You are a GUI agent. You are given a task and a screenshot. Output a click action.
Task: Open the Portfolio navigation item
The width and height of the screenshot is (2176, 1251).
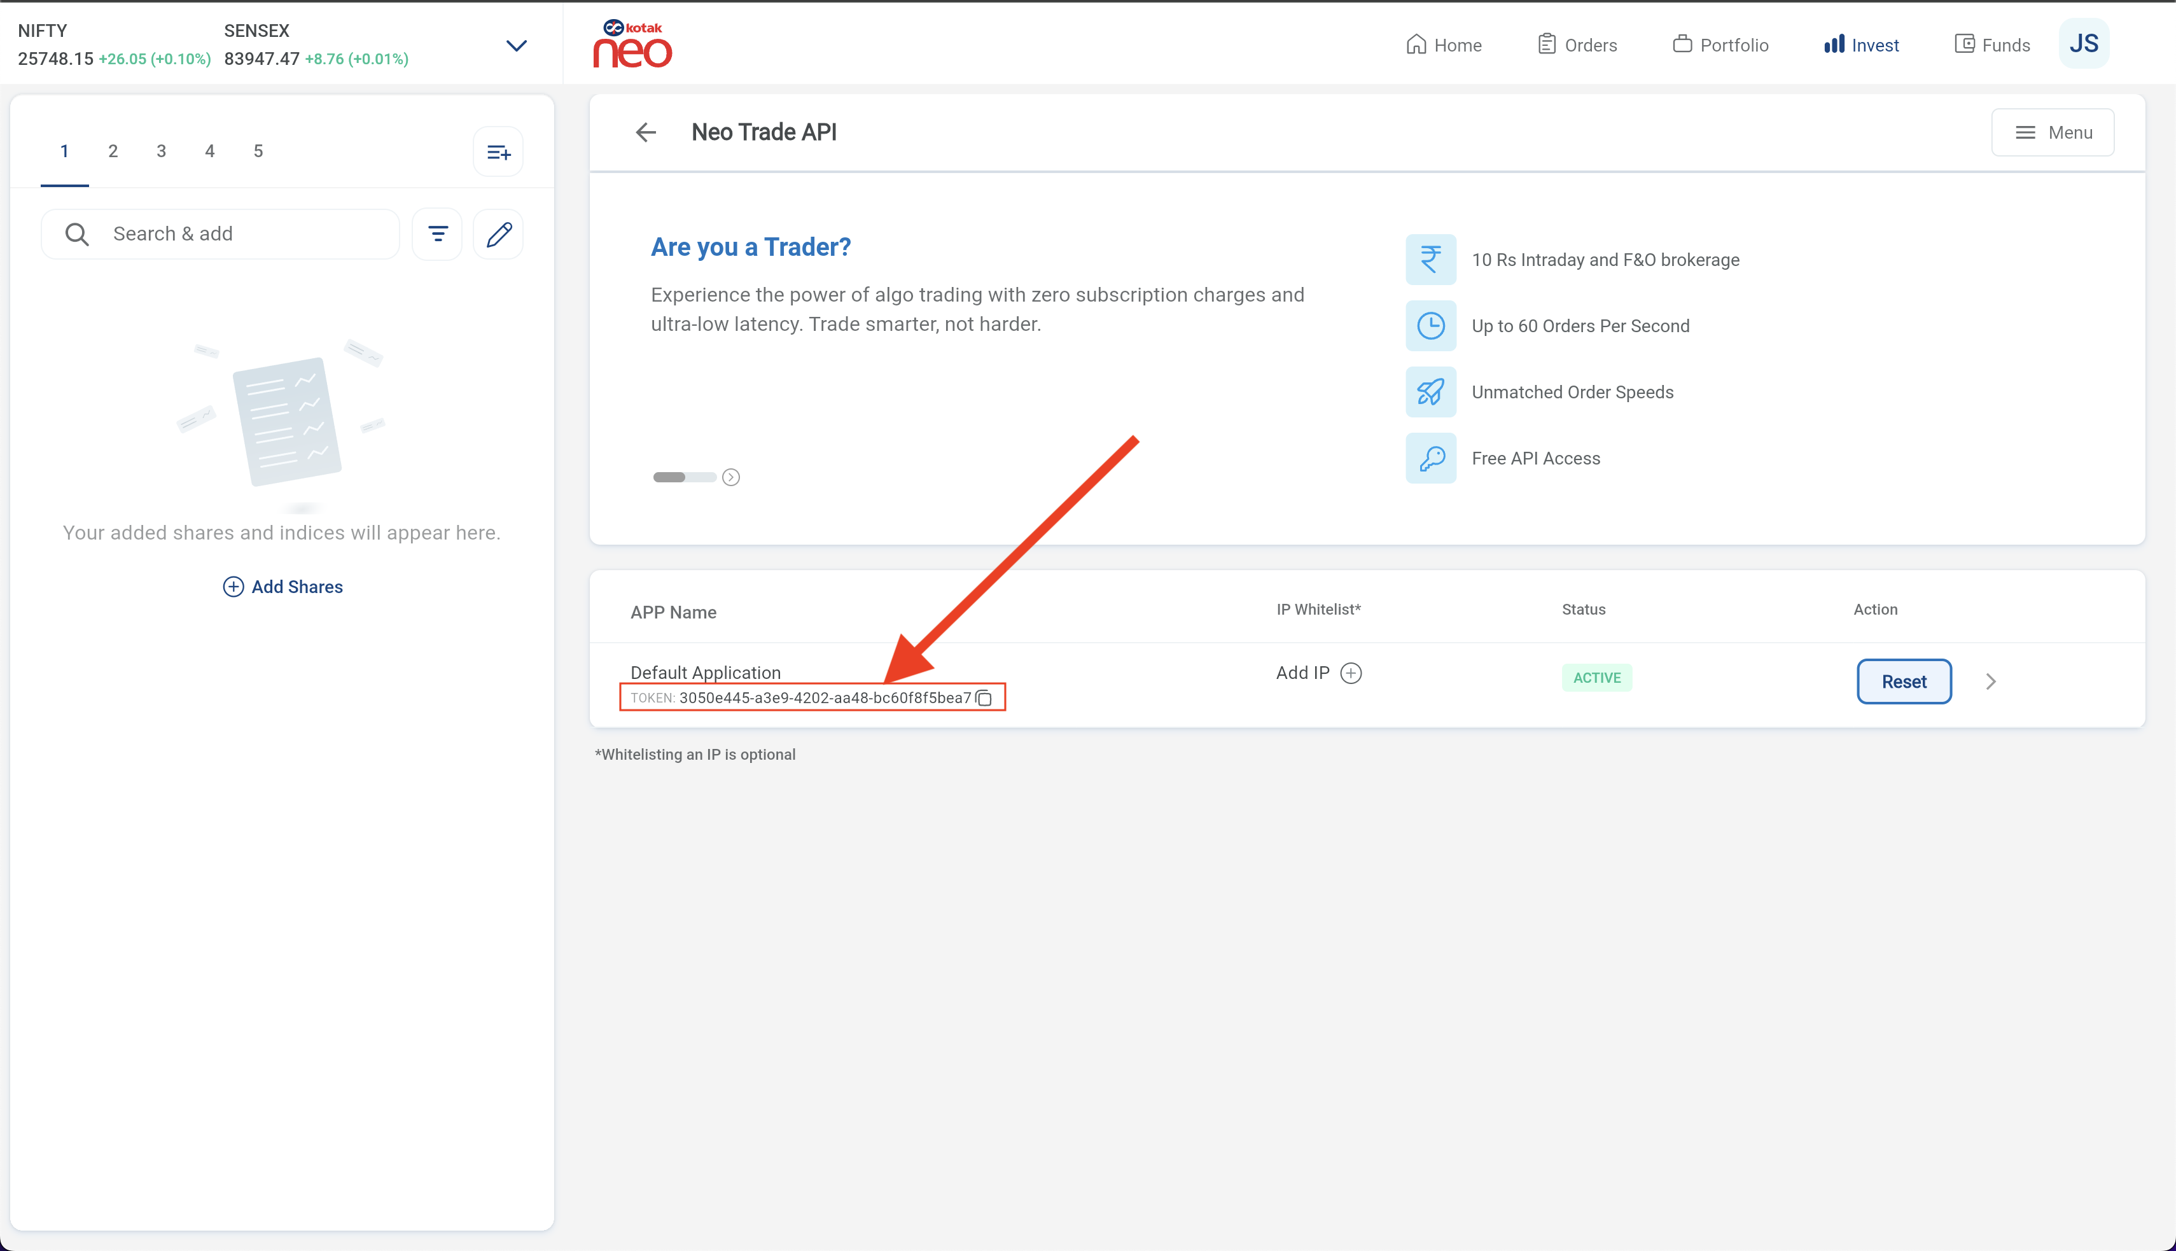[x=1720, y=45]
